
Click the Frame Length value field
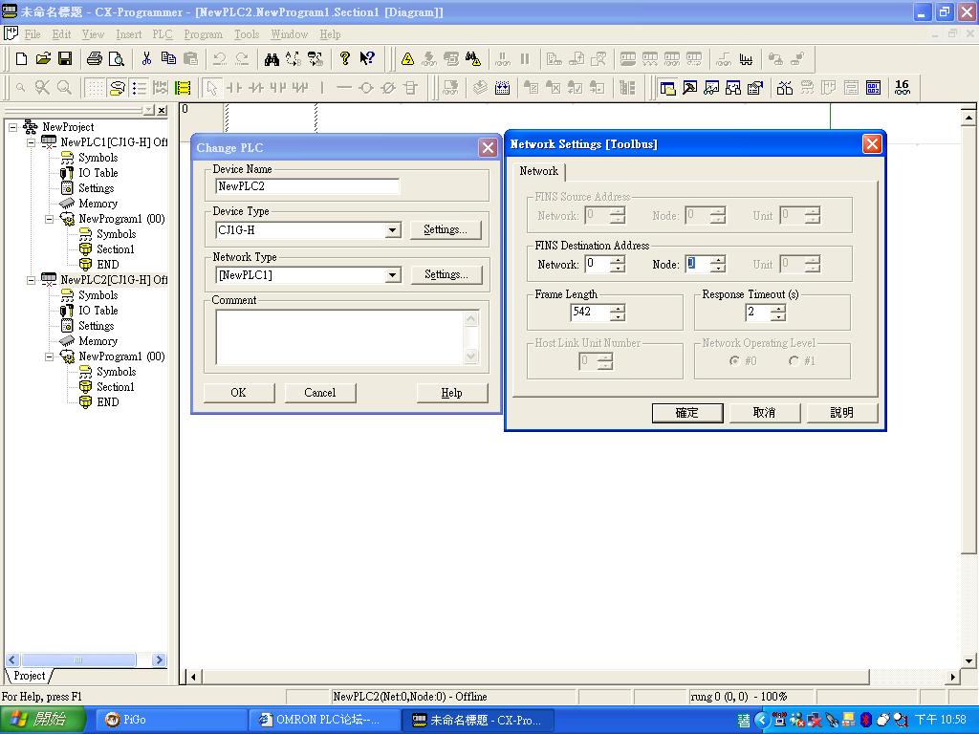click(590, 313)
